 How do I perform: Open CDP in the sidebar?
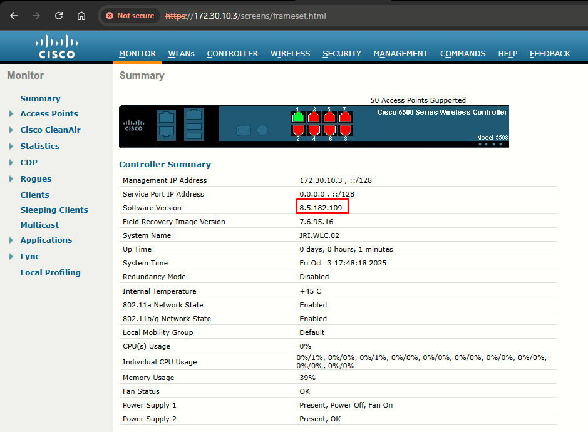pyautogui.click(x=29, y=162)
